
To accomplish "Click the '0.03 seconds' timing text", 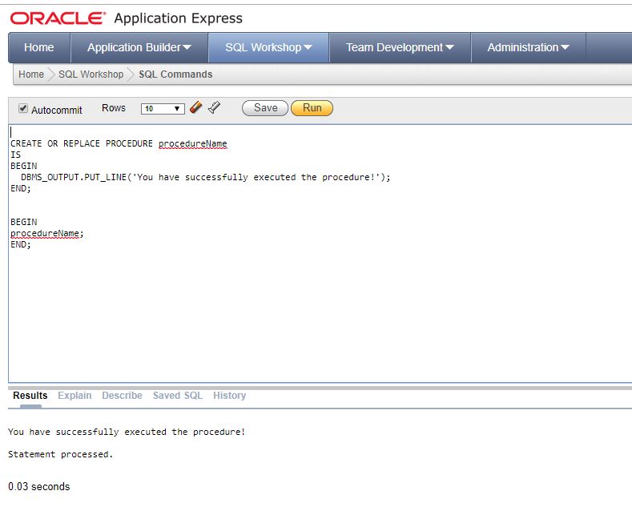I will point(39,487).
